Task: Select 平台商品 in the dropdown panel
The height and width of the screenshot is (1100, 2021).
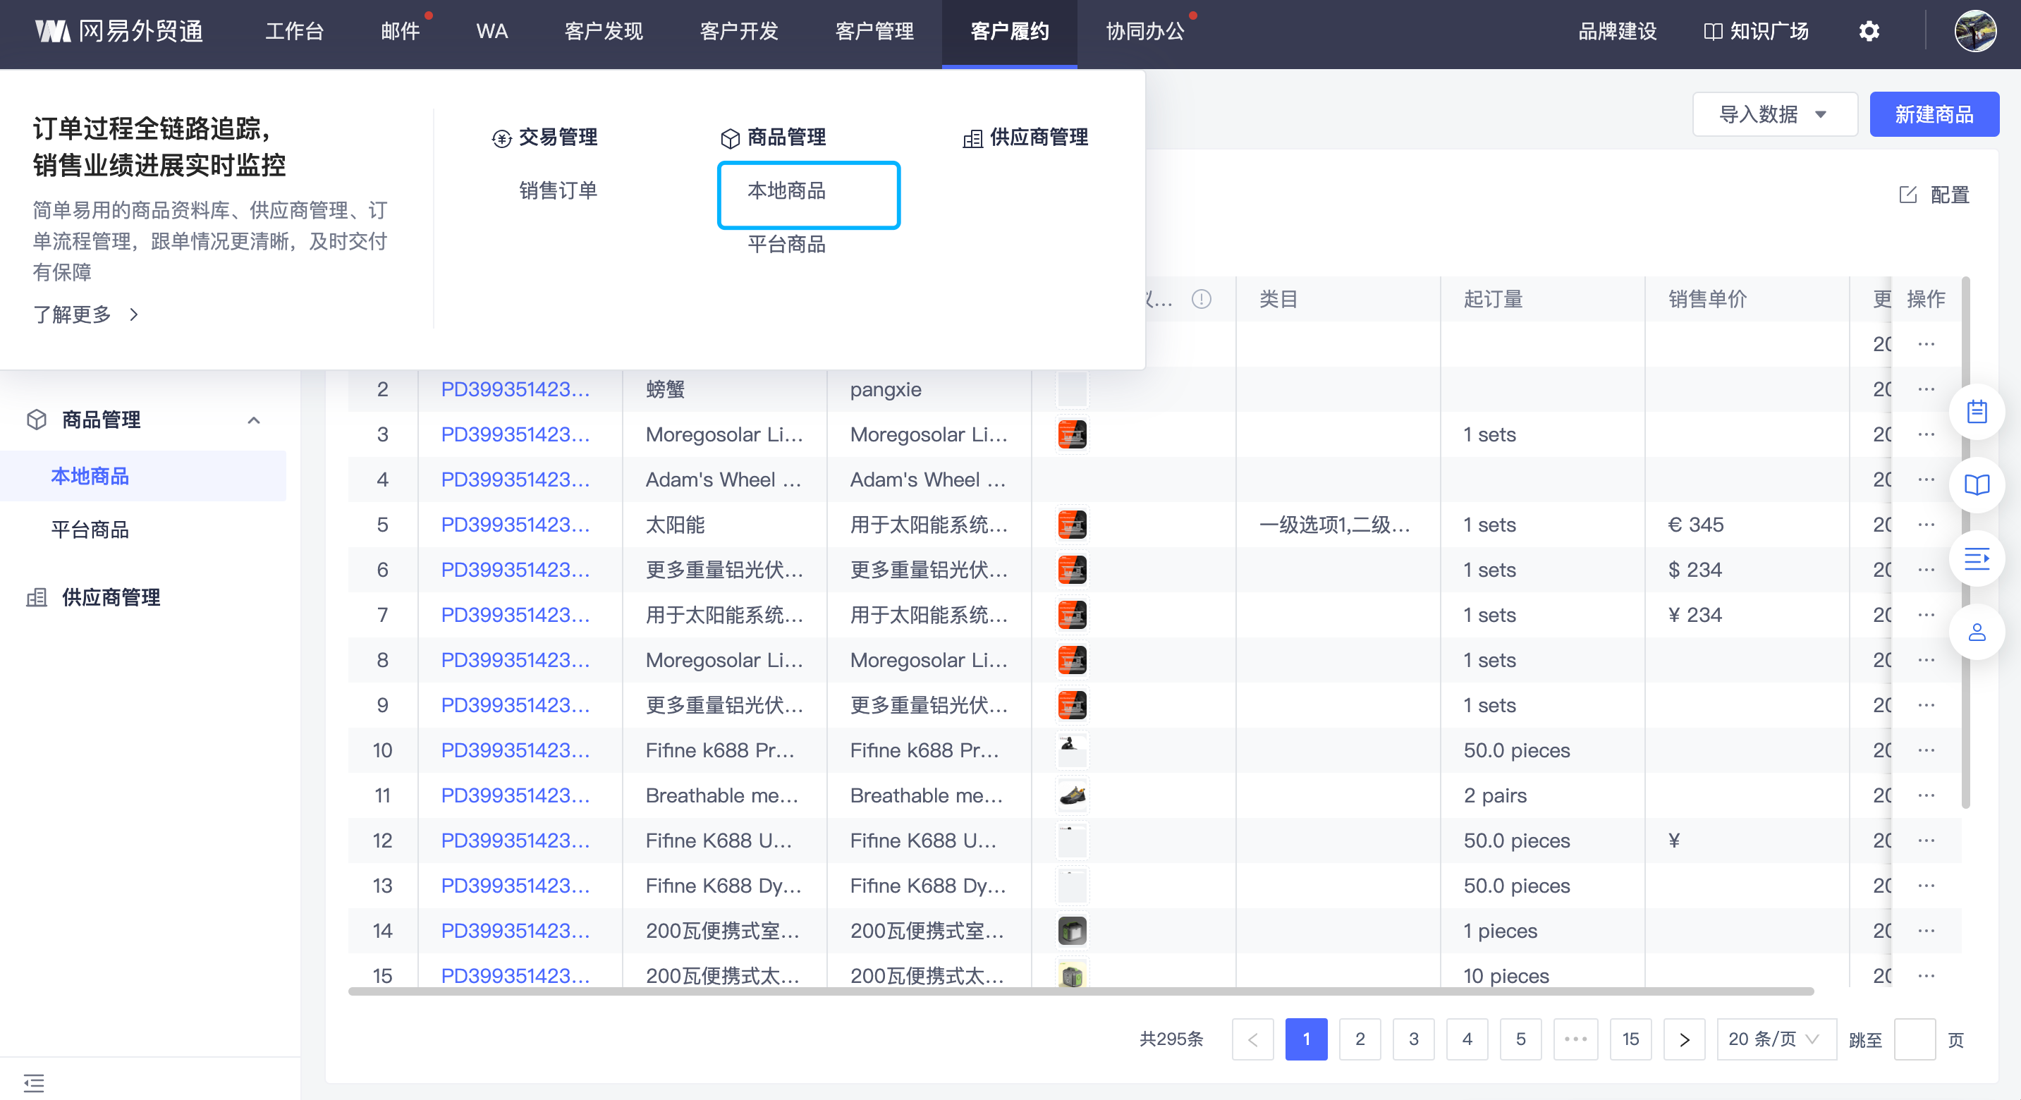Action: point(786,244)
